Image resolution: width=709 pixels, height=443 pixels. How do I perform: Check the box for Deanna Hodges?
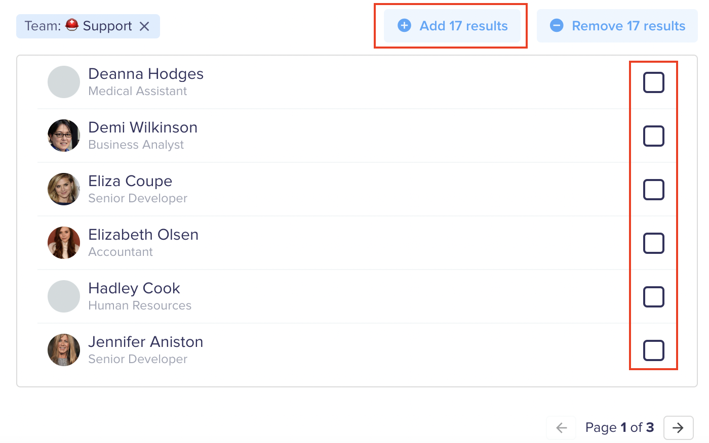coord(653,82)
